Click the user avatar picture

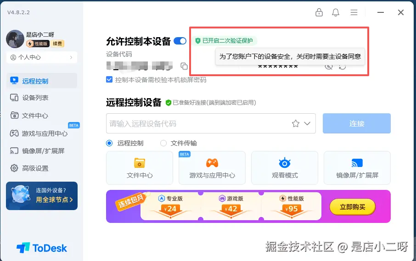coord(15,39)
